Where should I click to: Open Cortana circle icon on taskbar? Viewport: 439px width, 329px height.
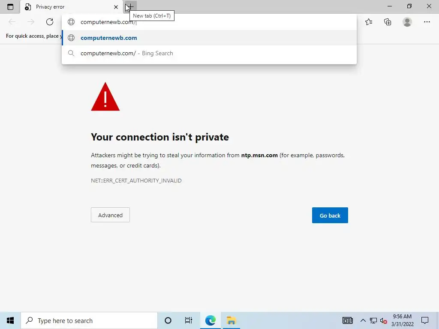[168, 320]
